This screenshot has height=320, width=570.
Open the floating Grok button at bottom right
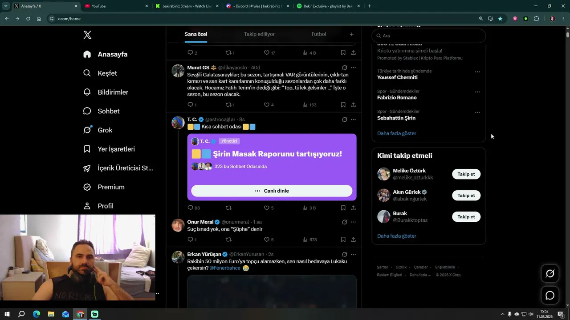pos(550,274)
